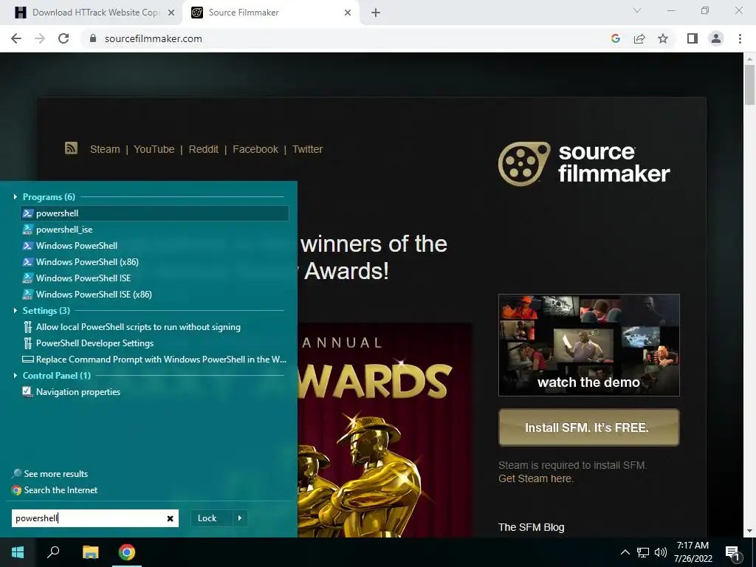Reload the page

coord(63,38)
